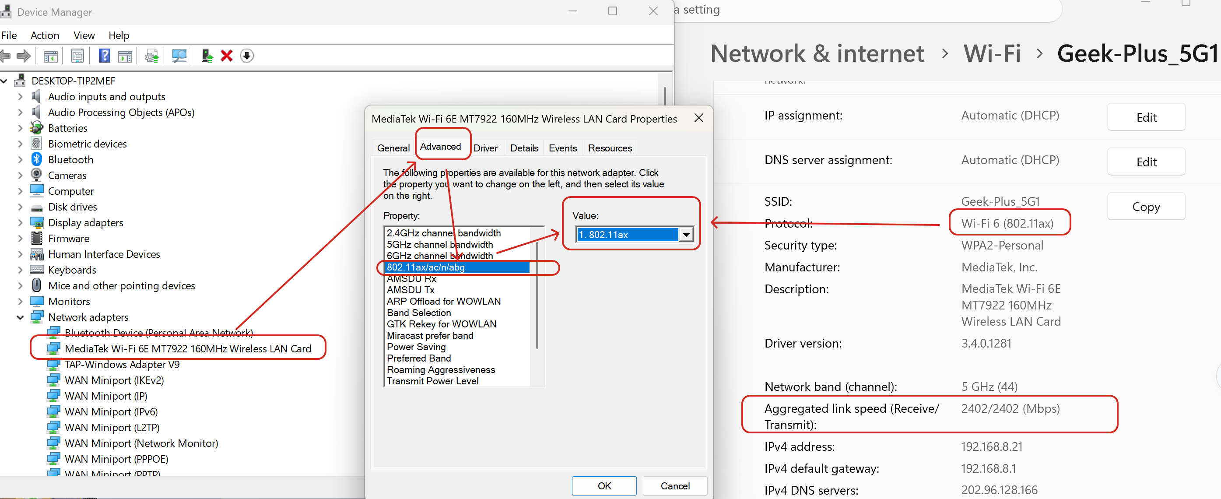
Task: Open the Value dropdown showing 802.11ax
Action: click(685, 235)
